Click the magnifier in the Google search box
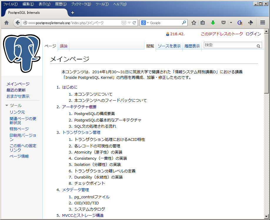 tap(184, 23)
